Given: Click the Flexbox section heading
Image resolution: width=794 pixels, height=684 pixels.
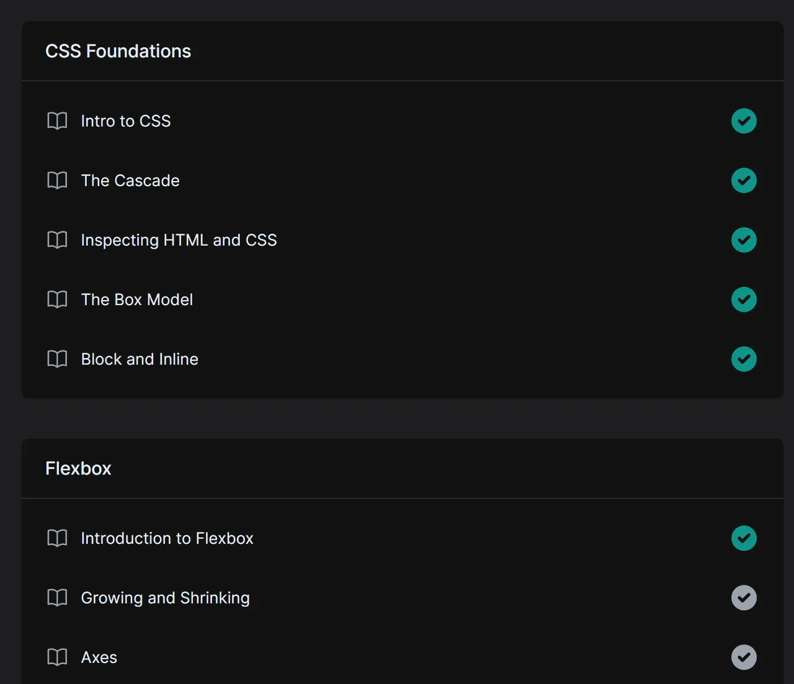Looking at the screenshot, I should pyautogui.click(x=78, y=468).
